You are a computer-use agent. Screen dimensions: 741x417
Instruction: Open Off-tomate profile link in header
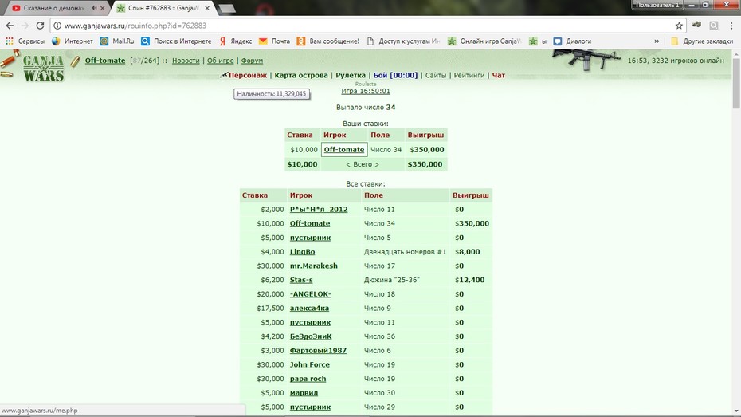tap(105, 61)
